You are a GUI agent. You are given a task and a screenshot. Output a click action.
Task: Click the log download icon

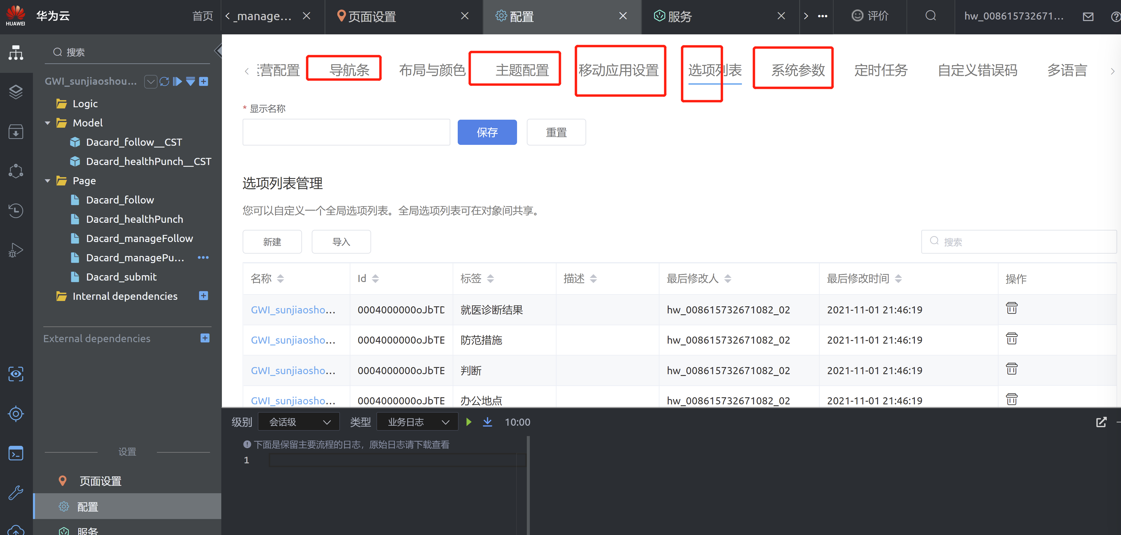tap(487, 422)
